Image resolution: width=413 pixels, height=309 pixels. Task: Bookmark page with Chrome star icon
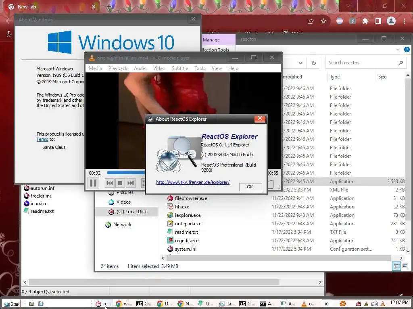323,21
